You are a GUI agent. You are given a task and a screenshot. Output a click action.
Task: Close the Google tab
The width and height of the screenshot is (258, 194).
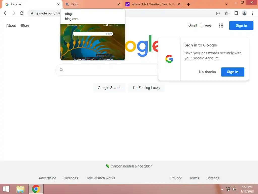[58, 4]
